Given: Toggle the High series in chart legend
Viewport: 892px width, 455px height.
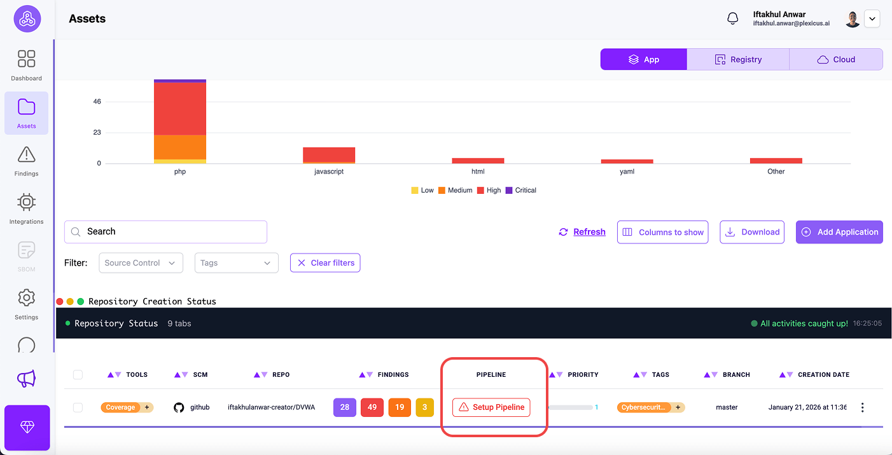Looking at the screenshot, I should click(489, 190).
